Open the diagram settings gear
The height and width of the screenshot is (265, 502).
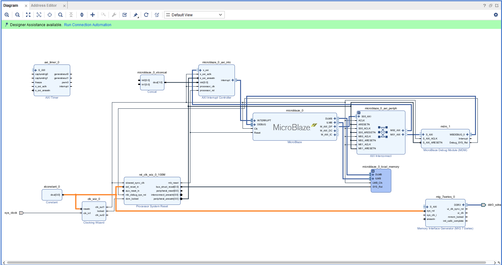496,15
